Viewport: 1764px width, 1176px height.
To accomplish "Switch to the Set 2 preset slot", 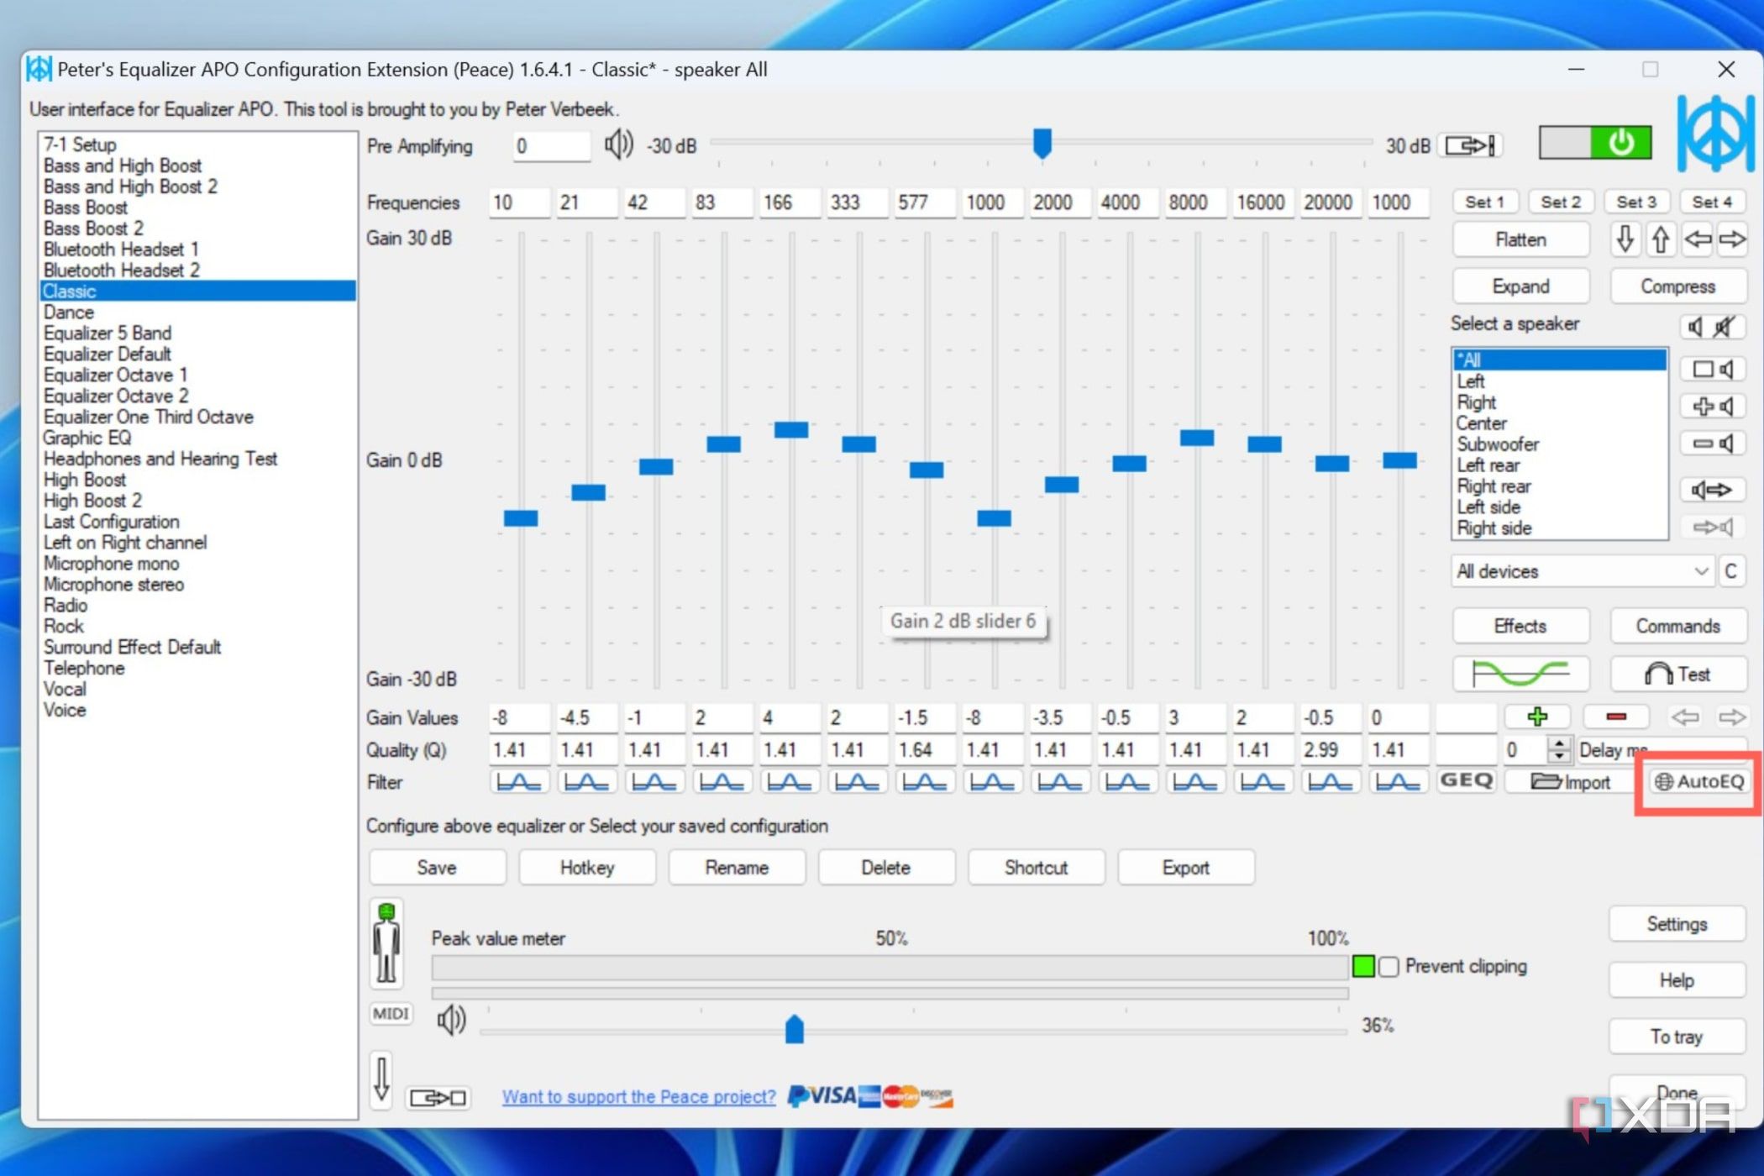I will [1560, 202].
